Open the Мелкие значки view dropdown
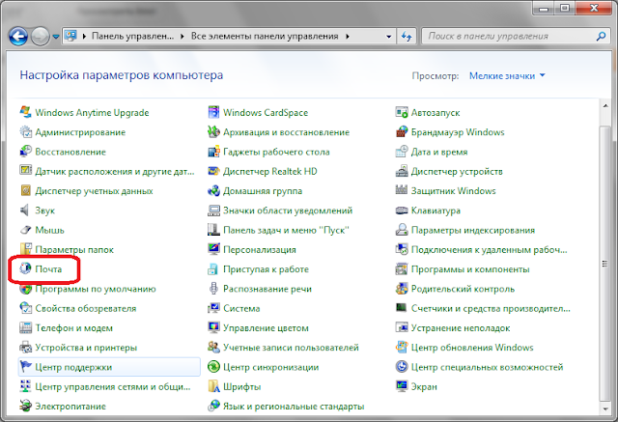 tap(507, 75)
